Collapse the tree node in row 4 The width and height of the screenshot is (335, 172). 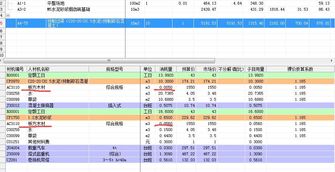(8, 15)
